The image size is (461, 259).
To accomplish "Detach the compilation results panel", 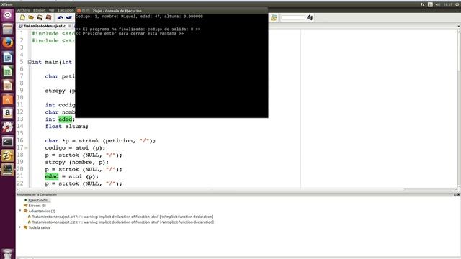I will 455,194.
